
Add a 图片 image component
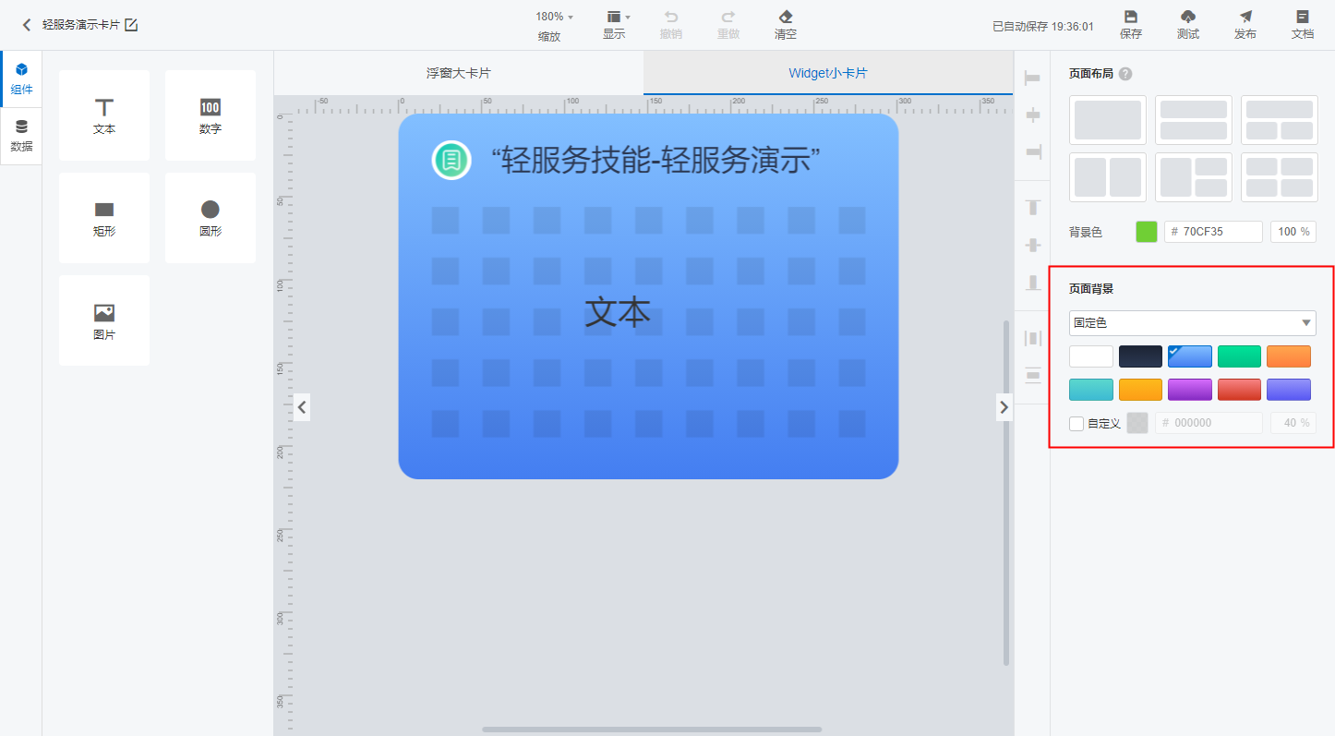pos(104,320)
